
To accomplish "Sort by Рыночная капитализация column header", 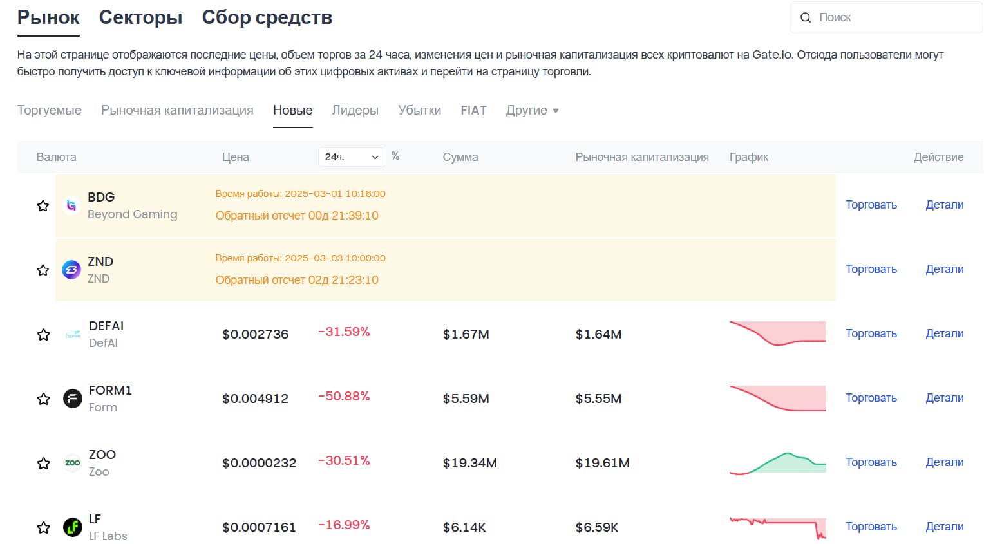I will [x=642, y=157].
